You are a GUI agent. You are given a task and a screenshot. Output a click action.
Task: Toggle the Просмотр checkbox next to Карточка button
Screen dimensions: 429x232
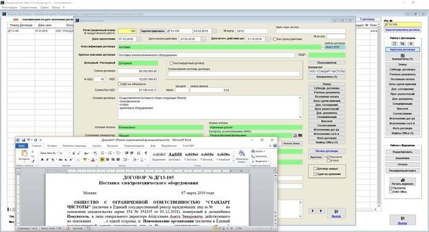coord(328,157)
